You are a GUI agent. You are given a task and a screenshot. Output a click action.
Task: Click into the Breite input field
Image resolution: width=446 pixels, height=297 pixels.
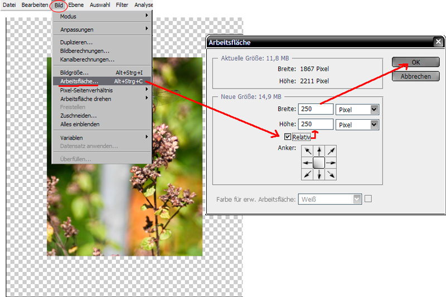point(316,110)
